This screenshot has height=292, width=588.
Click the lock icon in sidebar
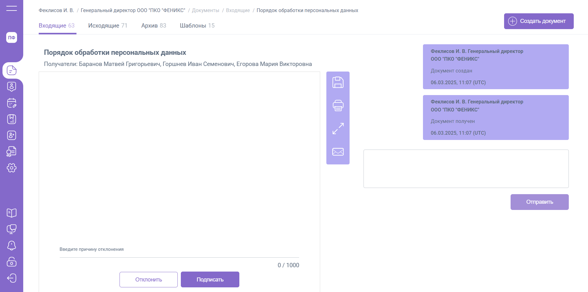11,262
